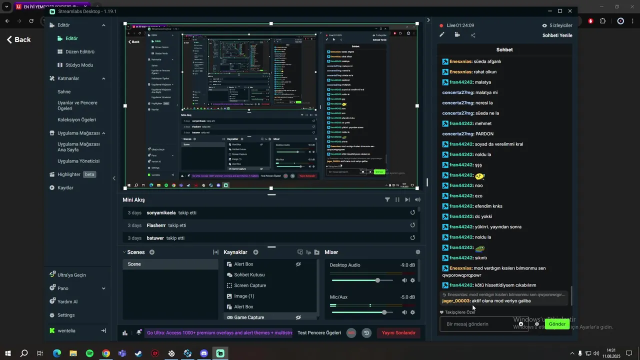Select the Scene item in Scenes list
Screen dimensions: 640x360
pyautogui.click(x=170, y=264)
